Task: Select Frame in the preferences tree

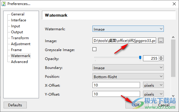Action: pos(16,50)
